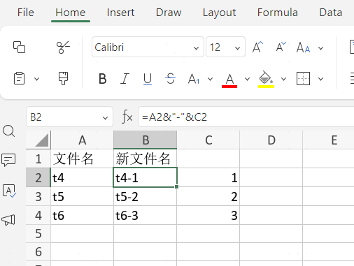Select cell containing t4
Image resolution: width=354 pixels, height=266 pixels.
(x=82, y=177)
